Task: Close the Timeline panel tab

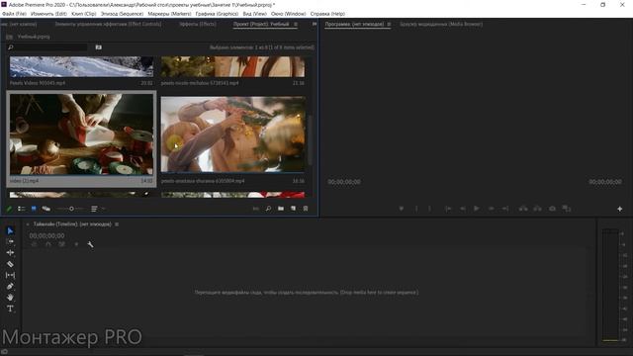Action: pos(28,224)
